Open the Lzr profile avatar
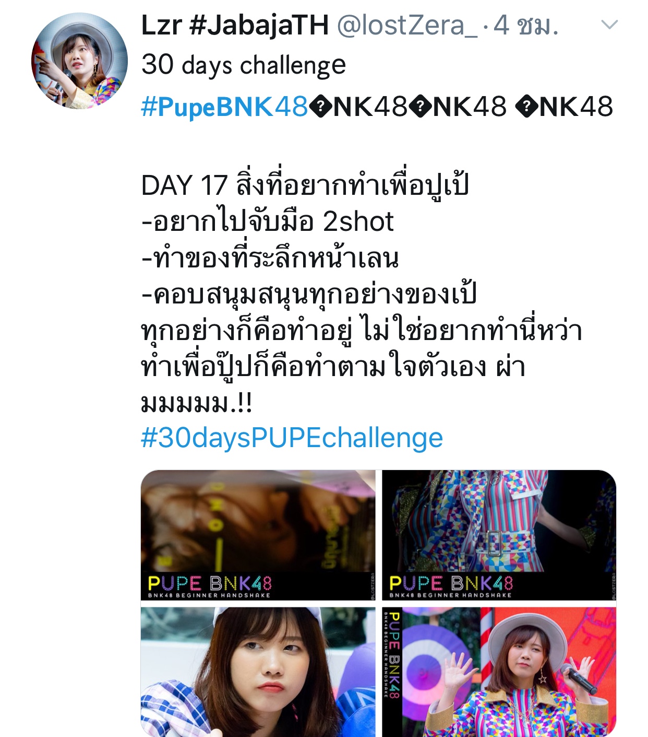Screen dimensions: 648x737 (79, 61)
